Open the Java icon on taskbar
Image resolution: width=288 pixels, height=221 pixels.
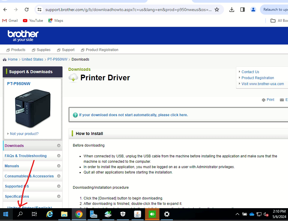137,214
